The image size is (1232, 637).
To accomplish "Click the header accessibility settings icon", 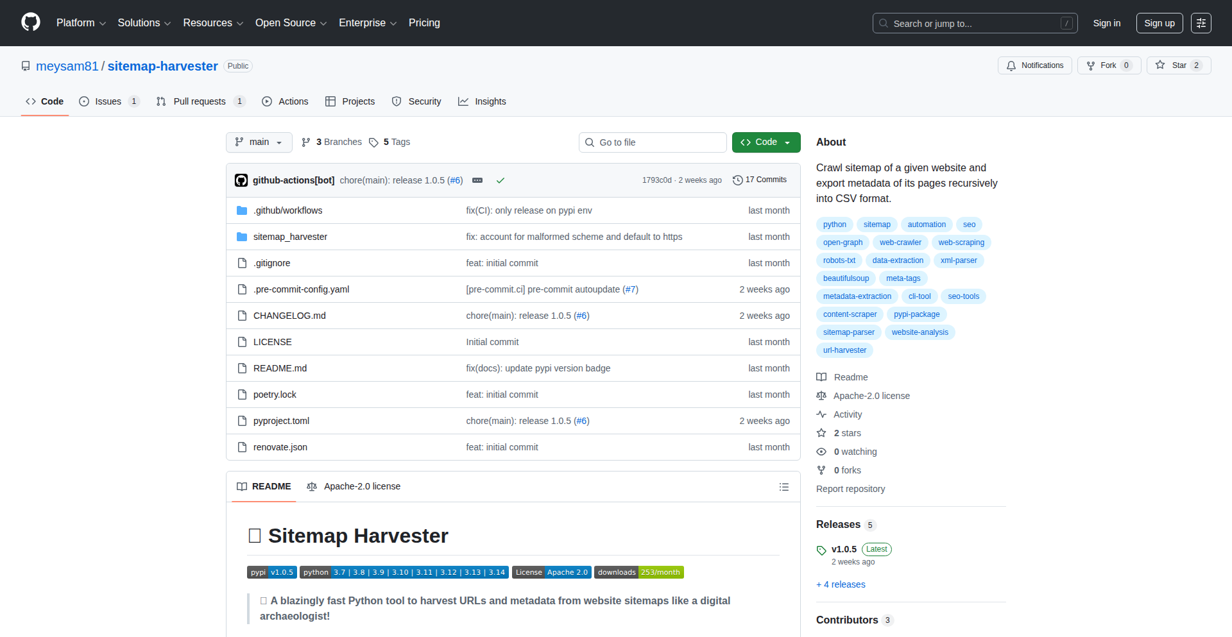I will point(1201,23).
